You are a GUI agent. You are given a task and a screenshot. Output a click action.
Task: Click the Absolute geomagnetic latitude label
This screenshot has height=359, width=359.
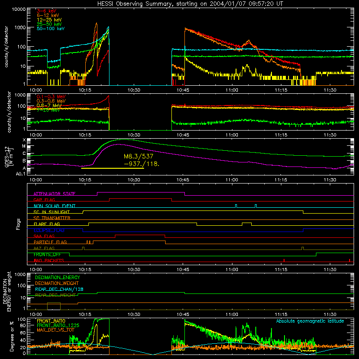pyautogui.click(x=310, y=321)
